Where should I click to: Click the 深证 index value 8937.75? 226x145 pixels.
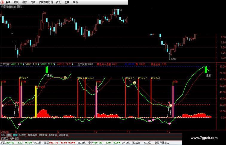pos(54,143)
